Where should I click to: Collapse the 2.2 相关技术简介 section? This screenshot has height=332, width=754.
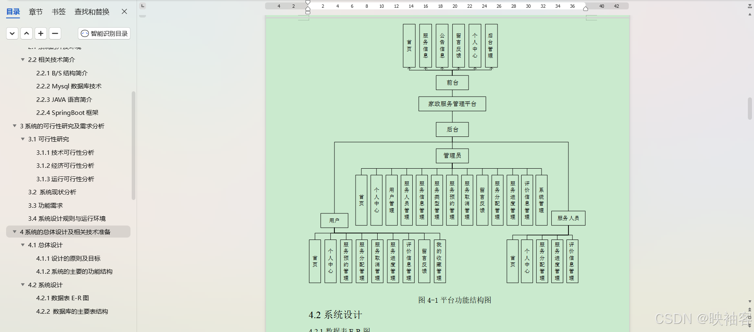coord(23,59)
